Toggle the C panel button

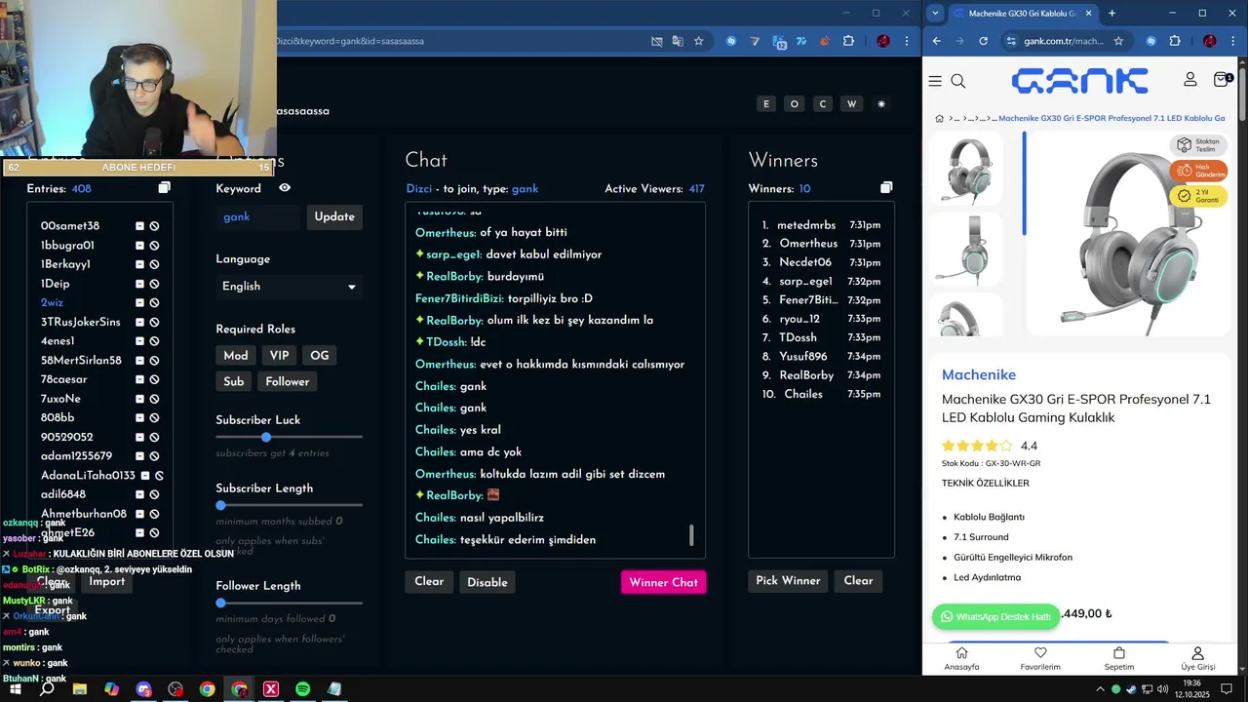pyautogui.click(x=823, y=104)
